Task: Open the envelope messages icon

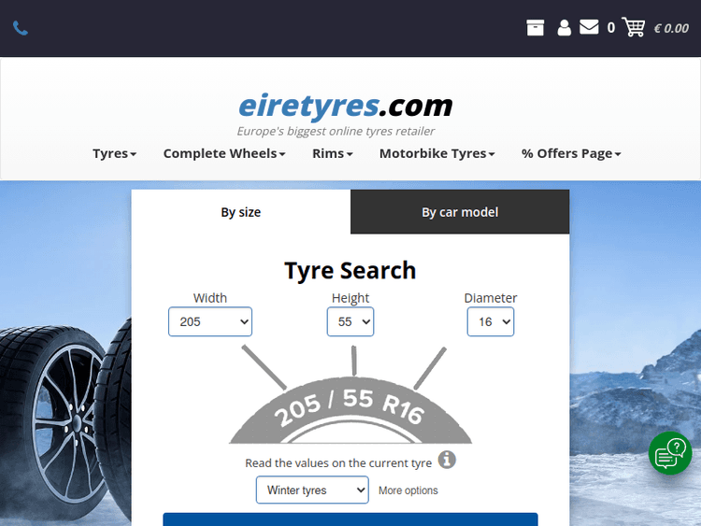Action: [589, 27]
